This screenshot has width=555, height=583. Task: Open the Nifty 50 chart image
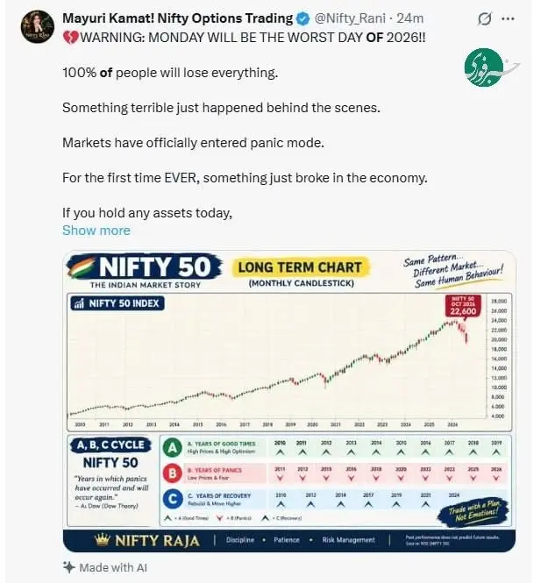point(289,401)
